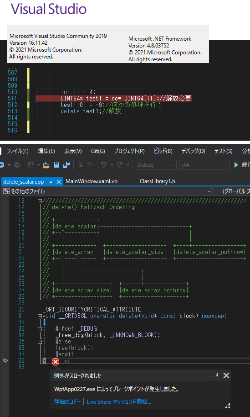Click the breakpoint message WpfApp0227.exe text
Viewport: 250px width, 417px height.
116,389
